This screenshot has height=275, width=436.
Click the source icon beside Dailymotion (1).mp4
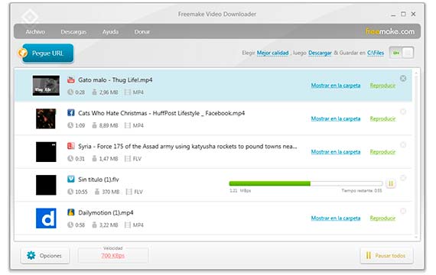click(71, 212)
